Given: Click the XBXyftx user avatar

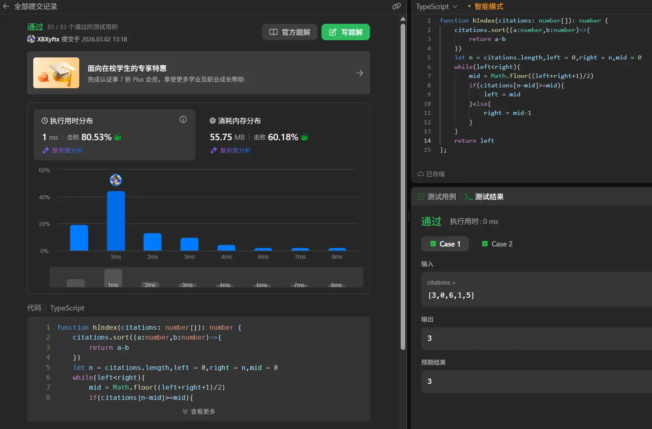Looking at the screenshot, I should coord(31,39).
